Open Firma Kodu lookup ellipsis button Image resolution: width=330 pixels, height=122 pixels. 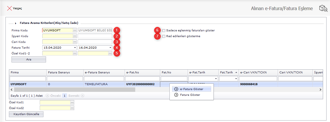point(75,30)
